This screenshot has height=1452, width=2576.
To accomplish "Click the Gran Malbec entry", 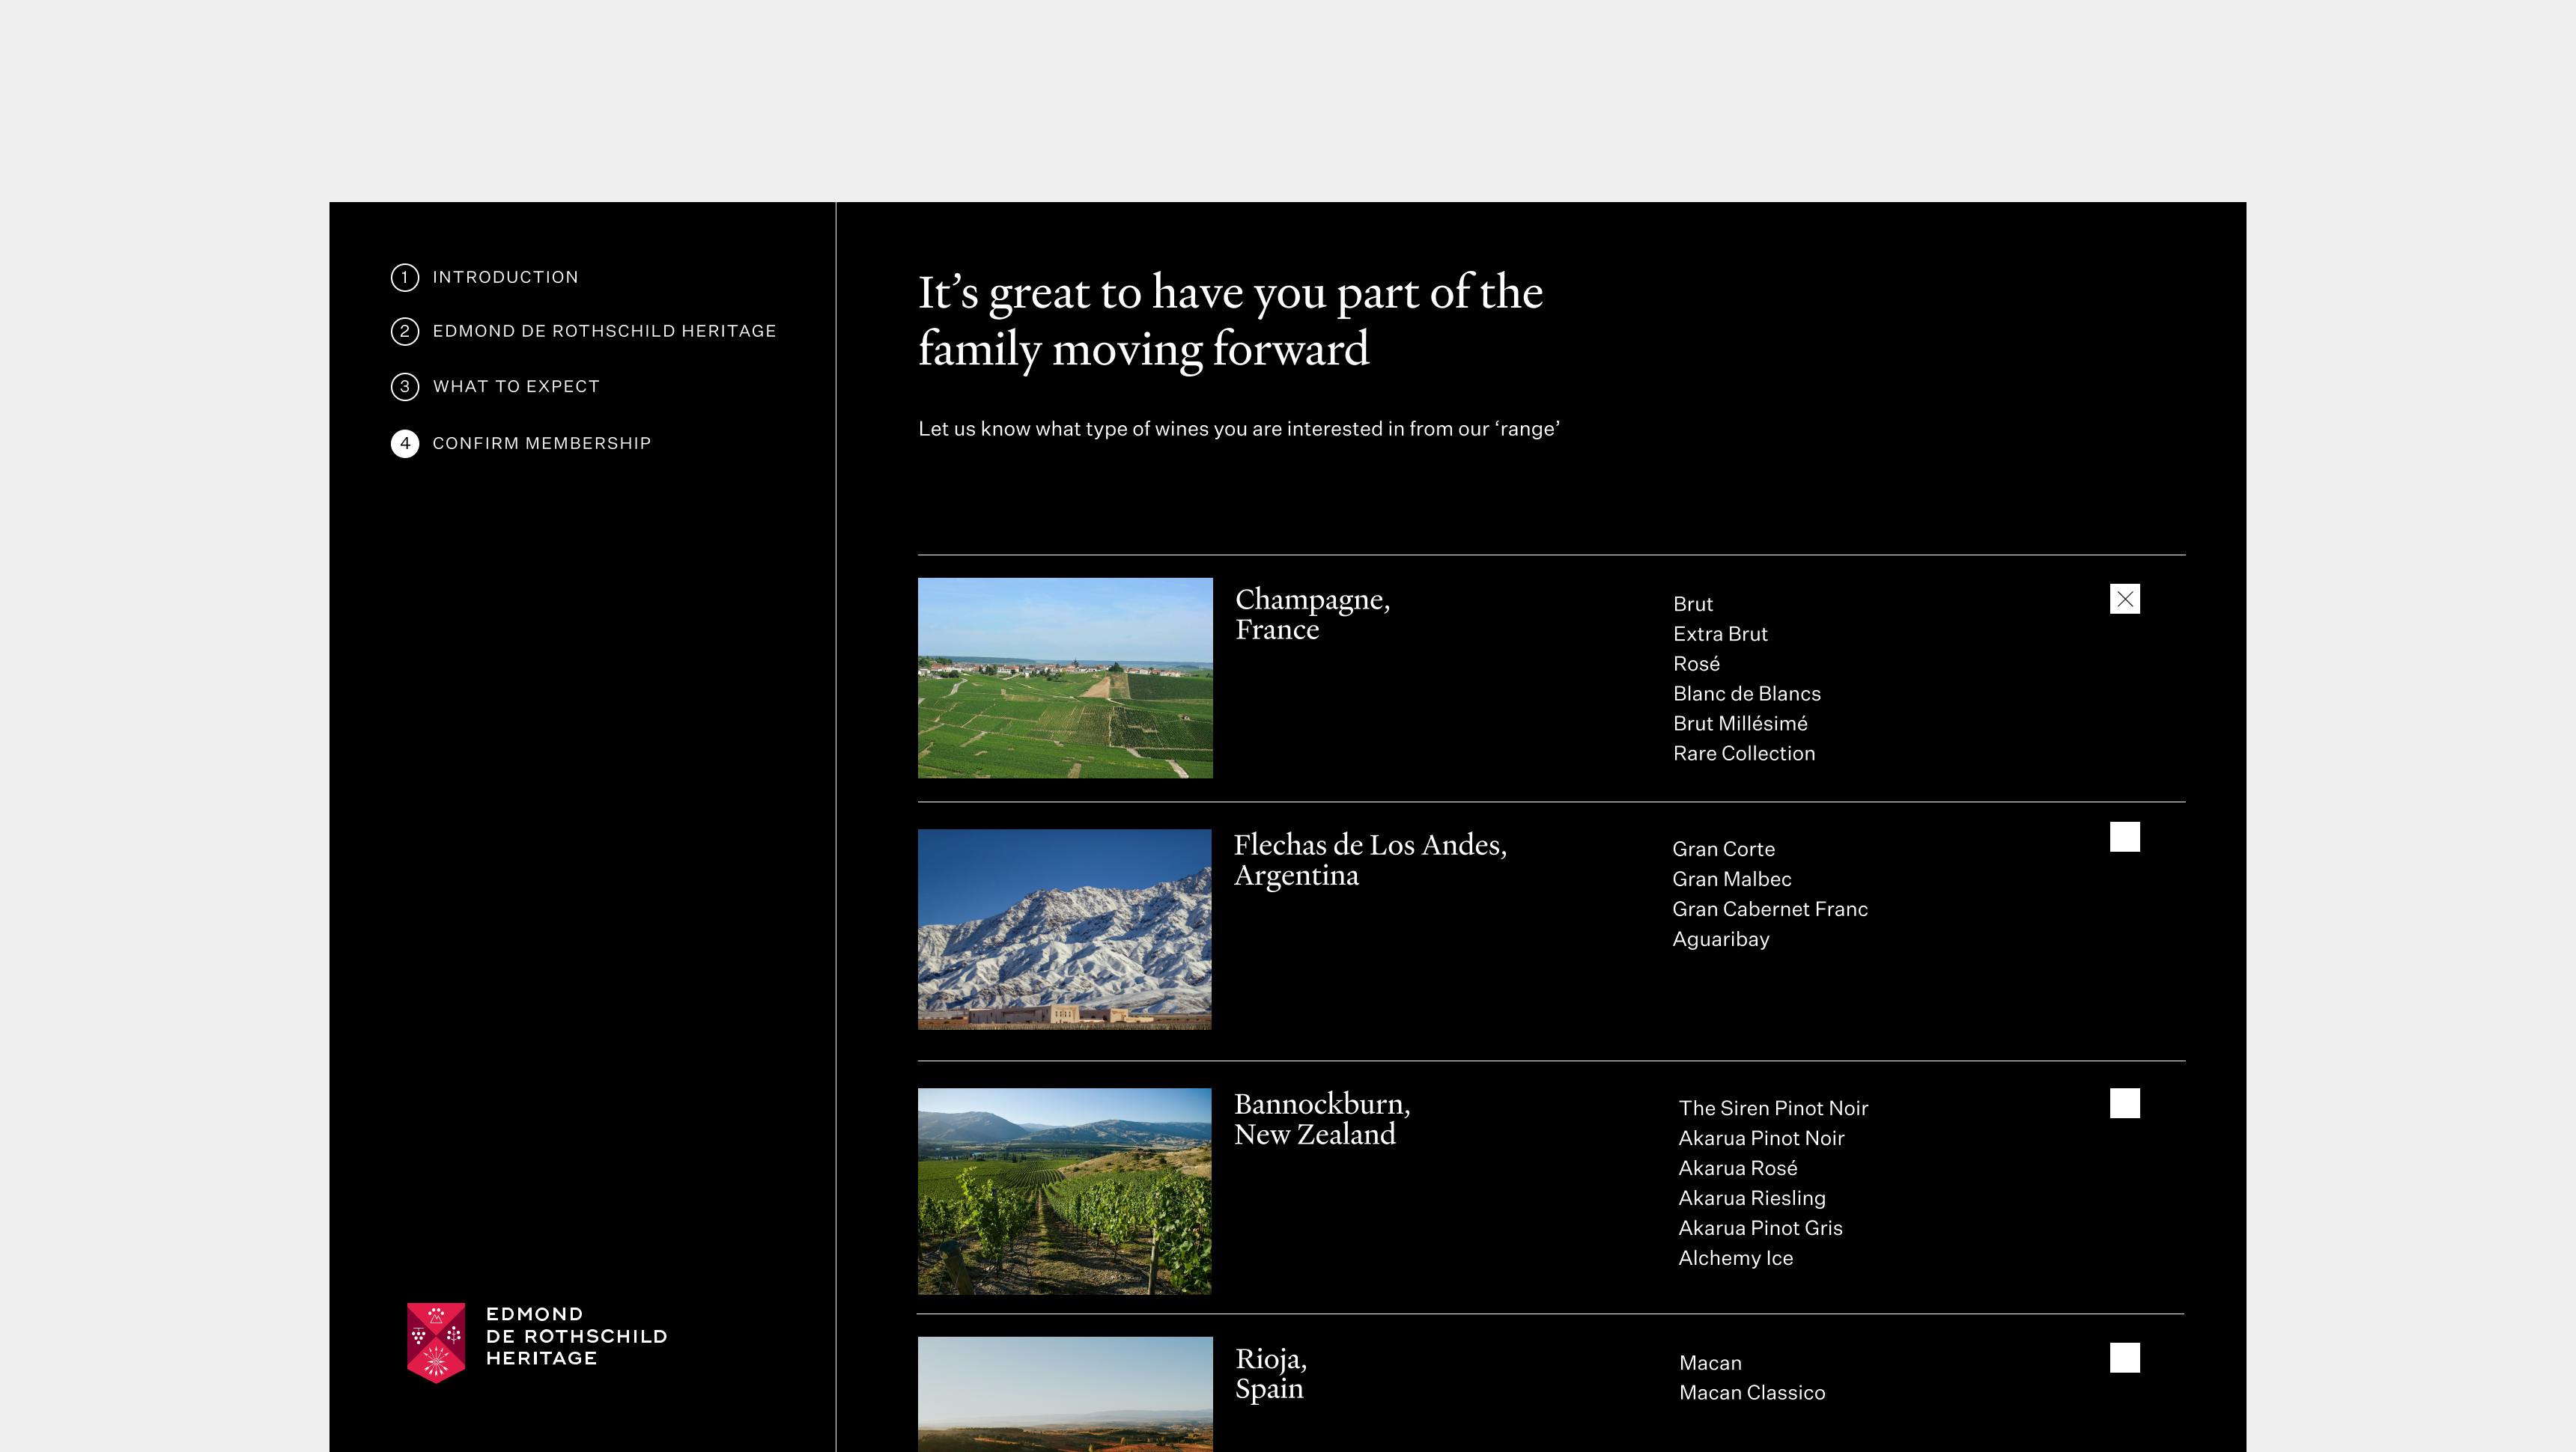I will click(1732, 879).
